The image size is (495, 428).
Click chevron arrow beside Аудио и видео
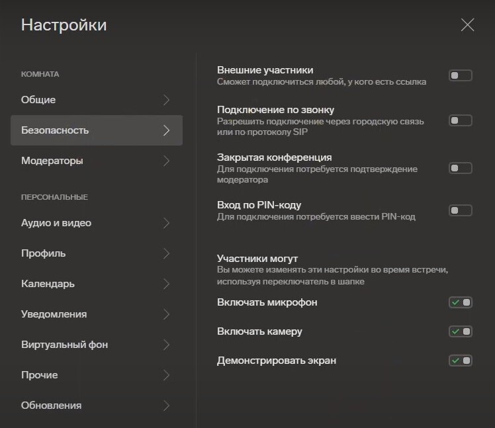[x=166, y=223]
